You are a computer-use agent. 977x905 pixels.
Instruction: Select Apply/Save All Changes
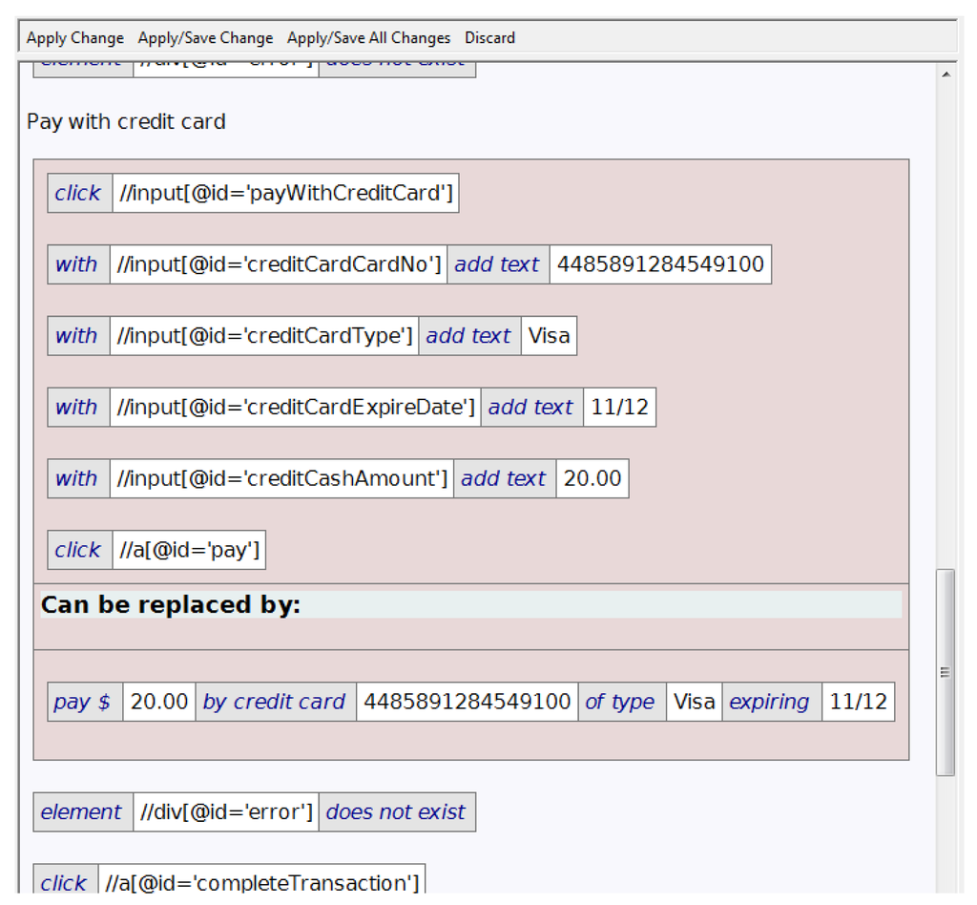tap(368, 38)
